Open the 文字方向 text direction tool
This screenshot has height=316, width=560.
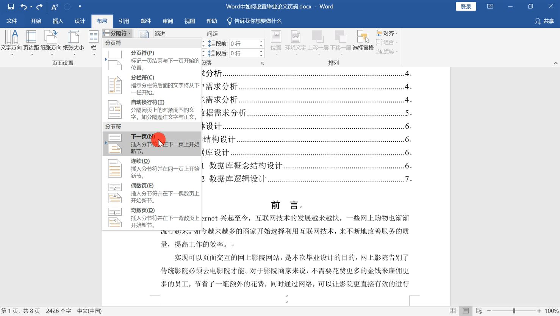(11, 42)
